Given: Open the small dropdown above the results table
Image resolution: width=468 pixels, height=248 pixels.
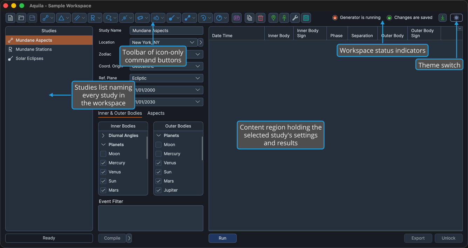Looking at the screenshot, I should pos(460,28).
